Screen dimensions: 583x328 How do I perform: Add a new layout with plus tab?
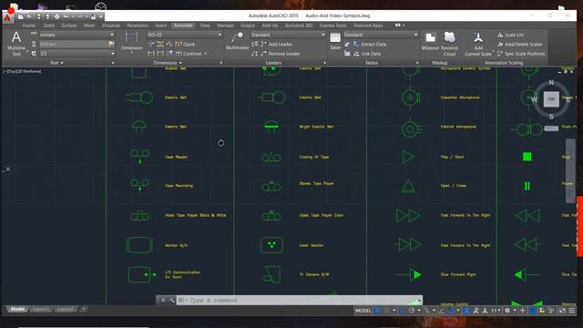tap(83, 309)
